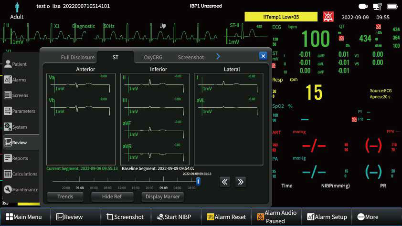This screenshot has width=402, height=226.
Task: Click the Trends button
Action: [x=65, y=196]
